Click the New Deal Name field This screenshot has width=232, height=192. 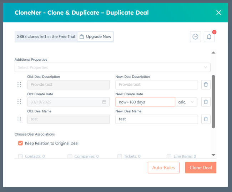tap(156, 119)
